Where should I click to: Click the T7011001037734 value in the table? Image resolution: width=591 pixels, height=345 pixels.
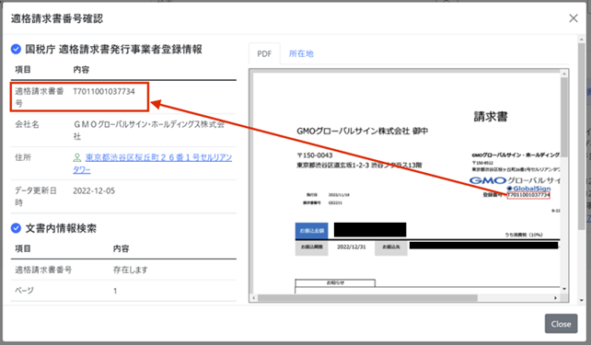pyautogui.click(x=104, y=91)
